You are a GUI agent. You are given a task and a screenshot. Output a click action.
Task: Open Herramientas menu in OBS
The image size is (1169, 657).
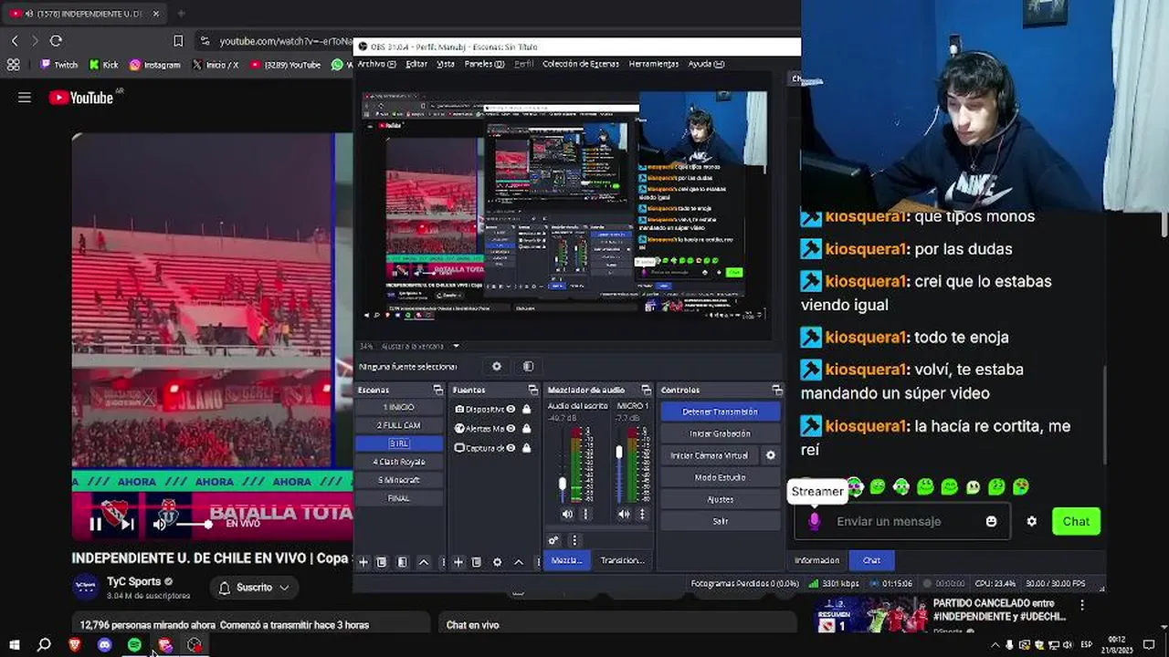pyautogui.click(x=654, y=64)
